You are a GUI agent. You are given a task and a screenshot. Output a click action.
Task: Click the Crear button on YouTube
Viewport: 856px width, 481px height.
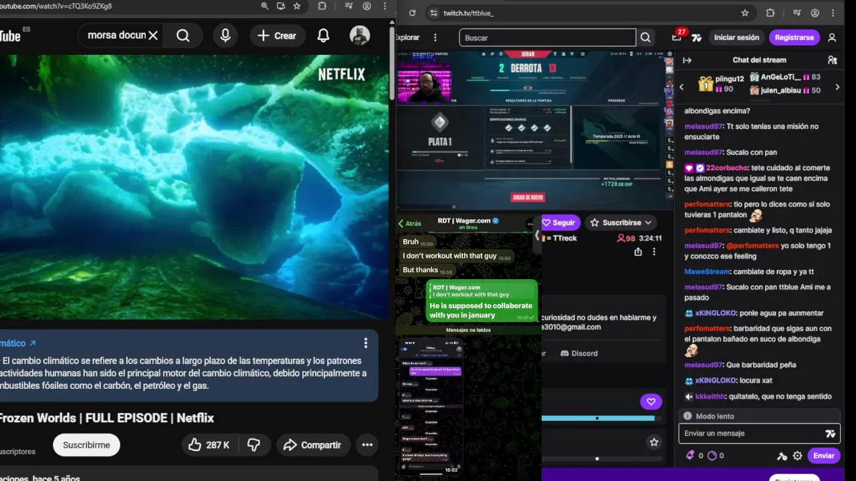278,35
